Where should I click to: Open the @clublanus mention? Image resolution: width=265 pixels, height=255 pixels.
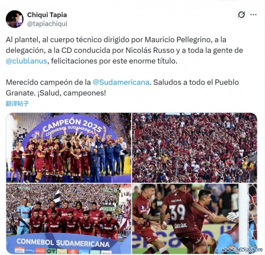pyautogui.click(x=26, y=61)
